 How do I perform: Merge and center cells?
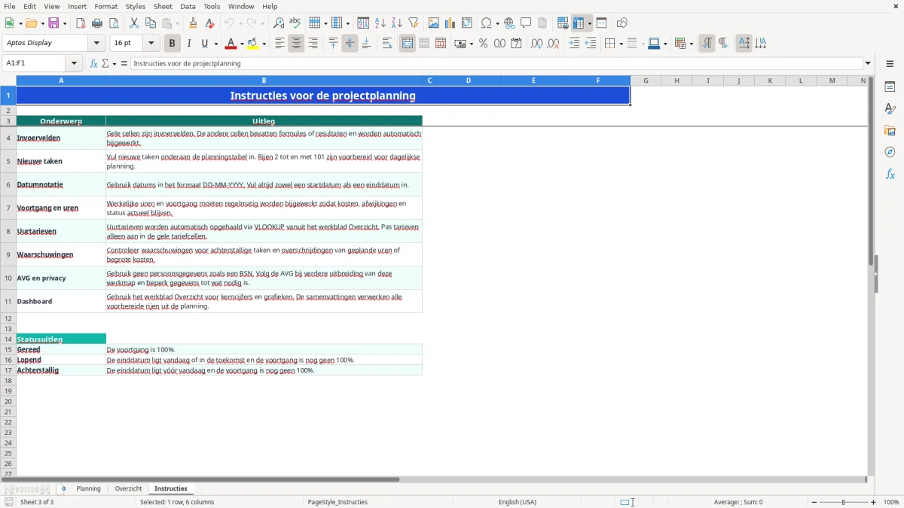[408, 44]
